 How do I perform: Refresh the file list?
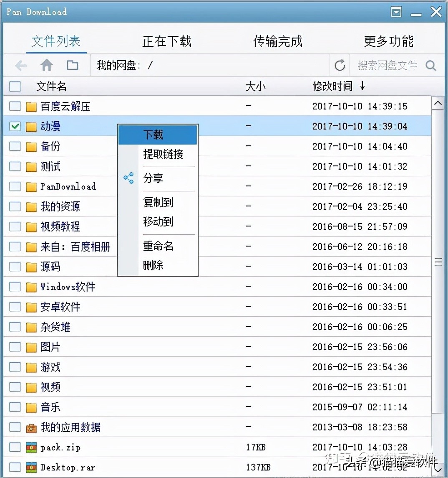(340, 65)
